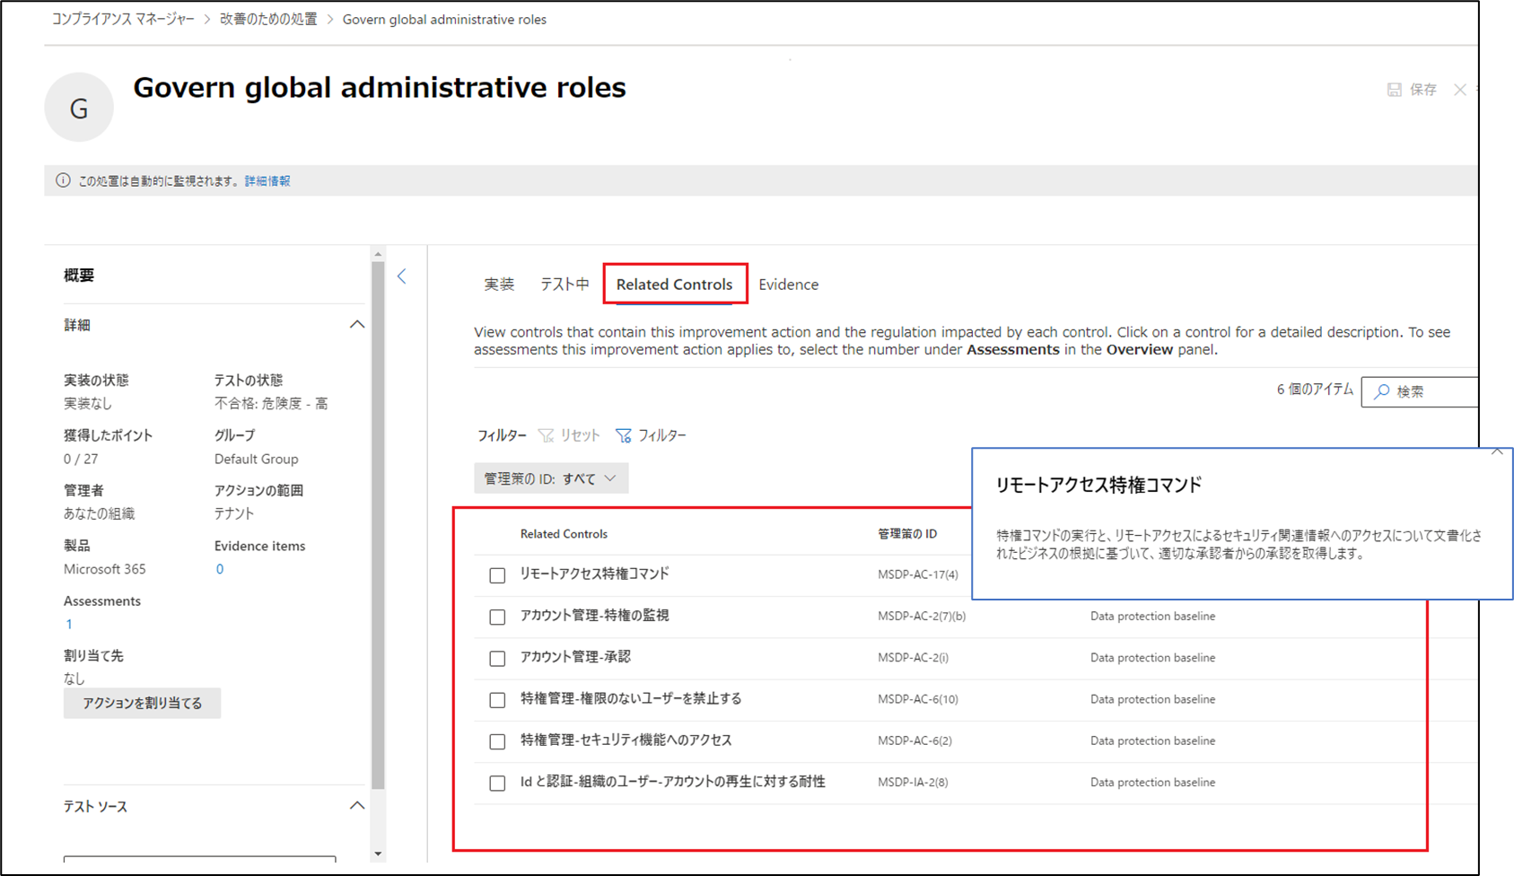Open control リモートアクセス特権コマンド

595,574
